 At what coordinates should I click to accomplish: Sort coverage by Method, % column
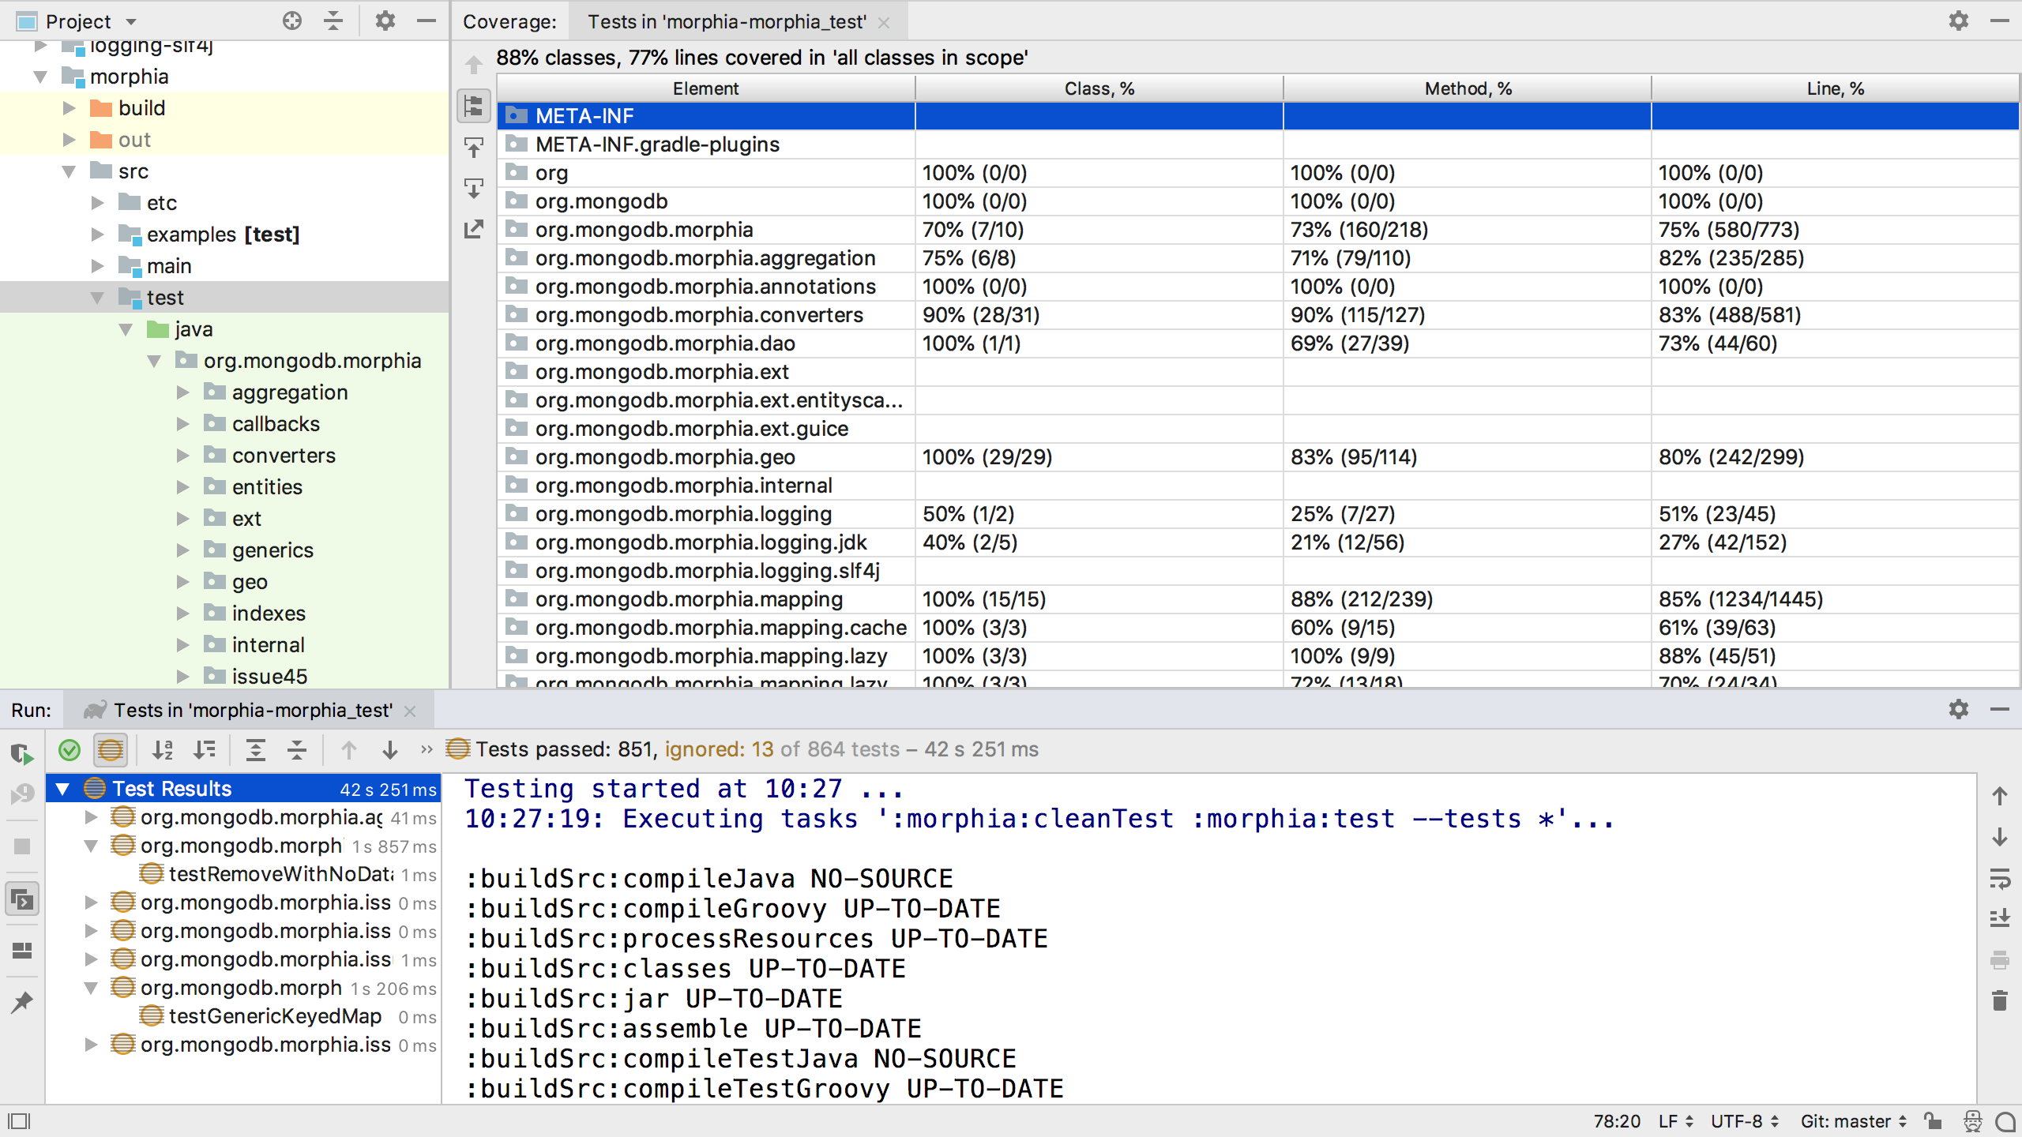(1468, 88)
